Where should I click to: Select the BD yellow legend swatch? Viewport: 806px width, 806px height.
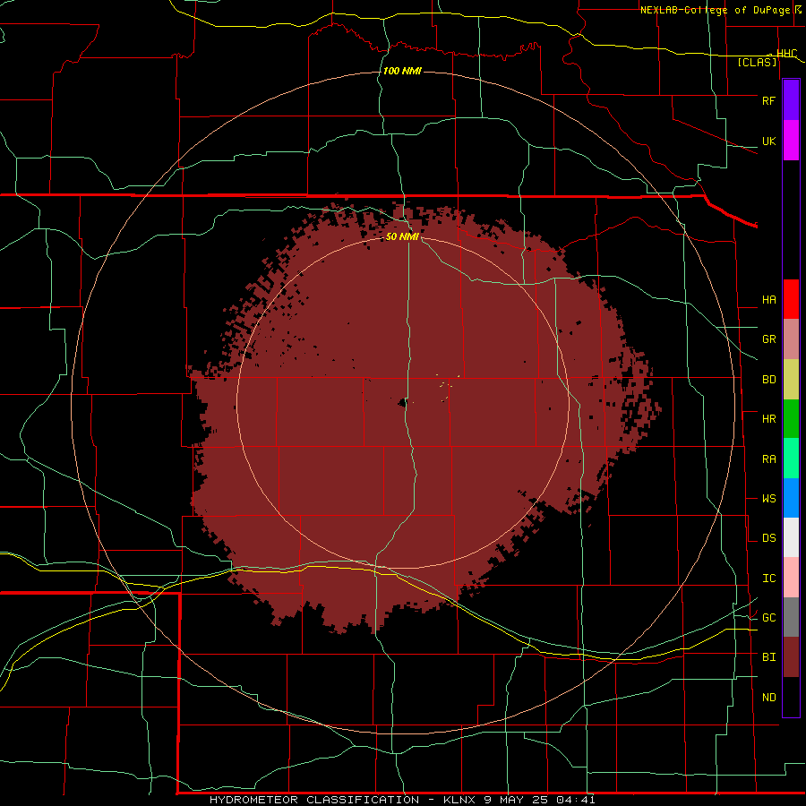(791, 380)
